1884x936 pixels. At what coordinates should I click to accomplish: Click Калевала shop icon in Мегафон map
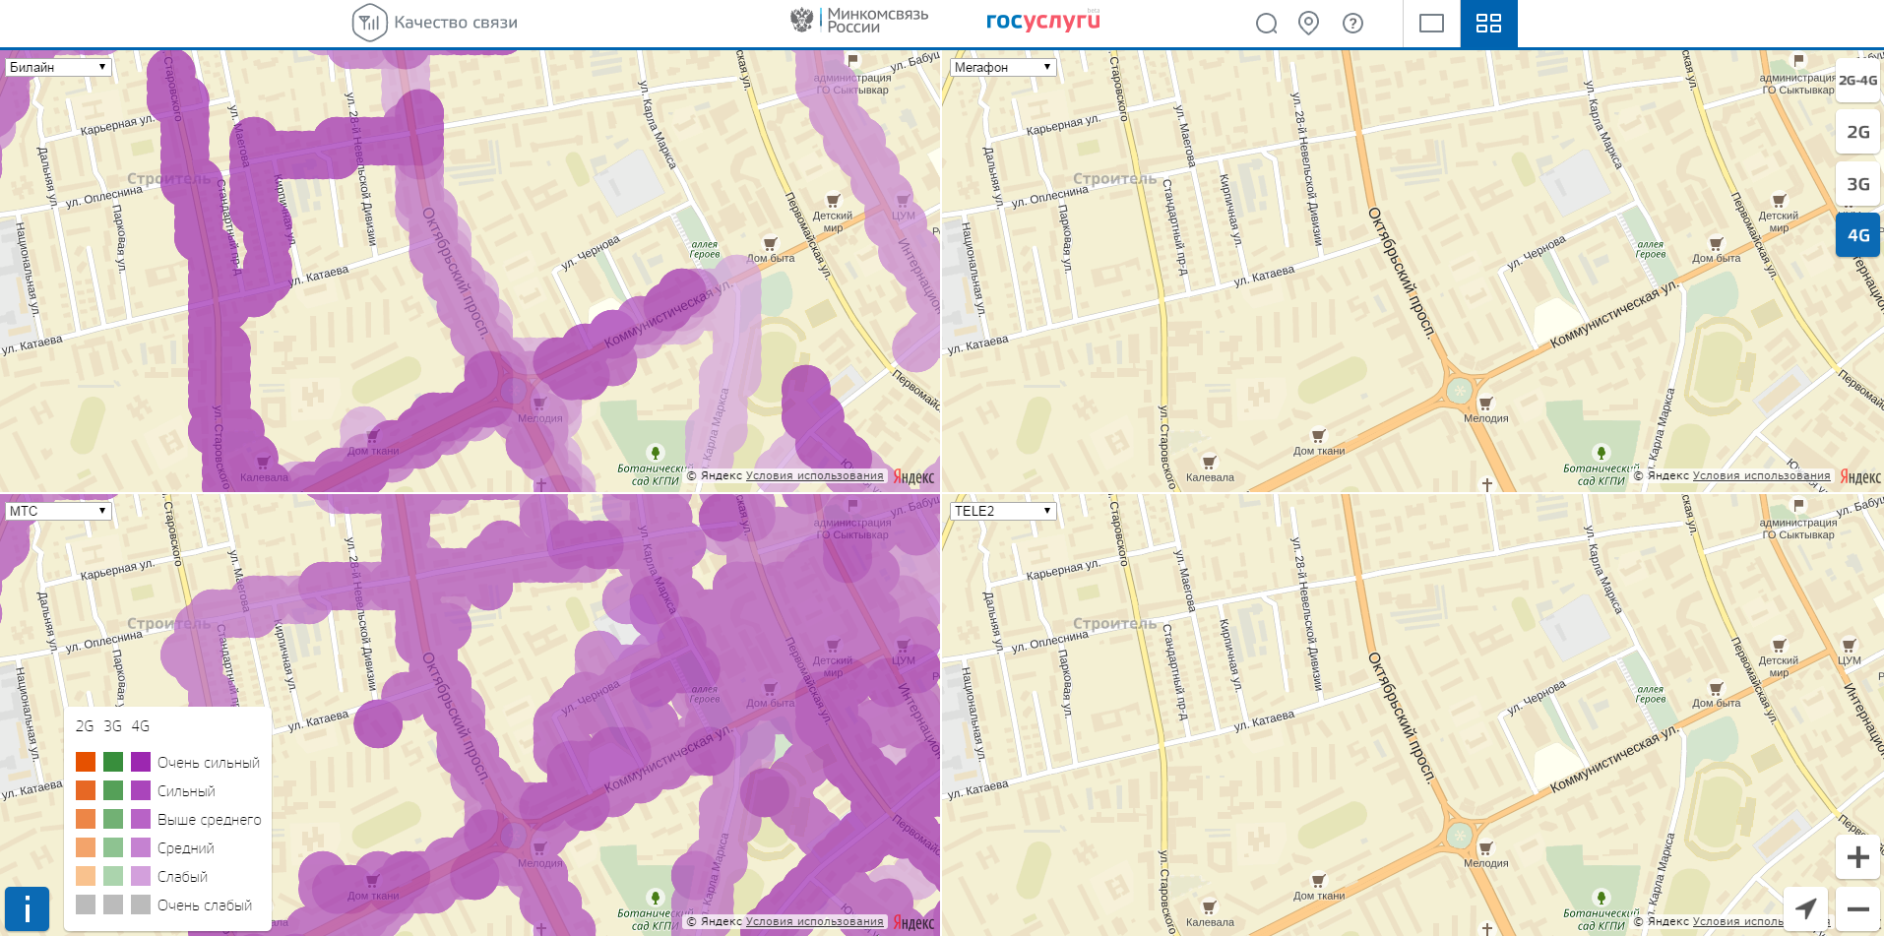[1209, 463]
